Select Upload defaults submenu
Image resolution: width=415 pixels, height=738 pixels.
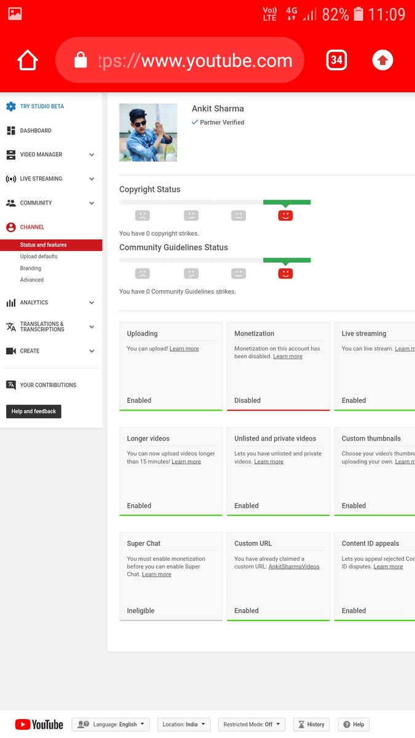coord(39,256)
